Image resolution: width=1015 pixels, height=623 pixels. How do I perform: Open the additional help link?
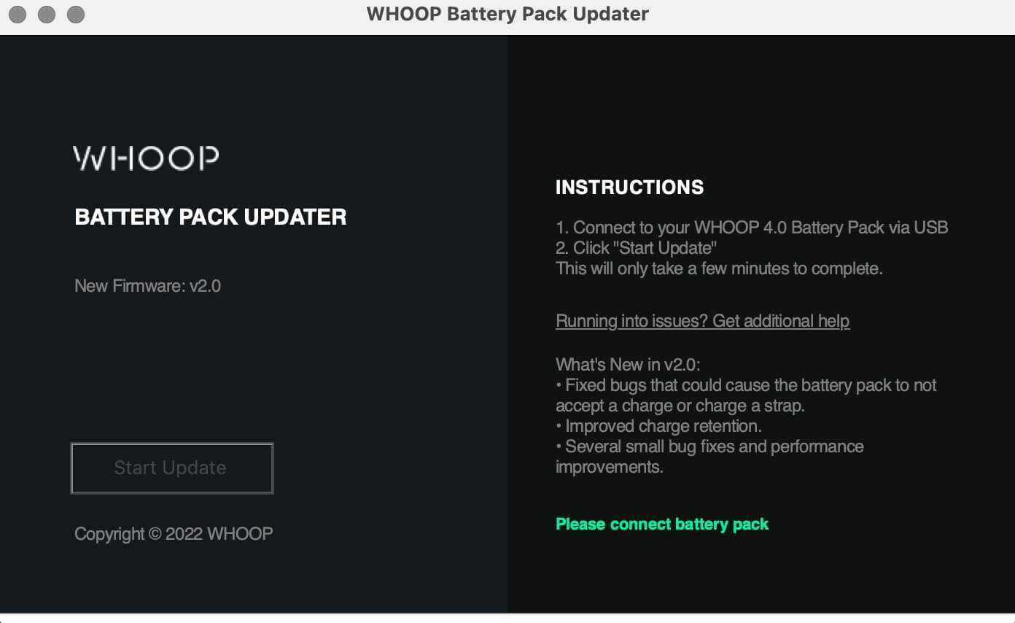pyautogui.click(x=702, y=321)
